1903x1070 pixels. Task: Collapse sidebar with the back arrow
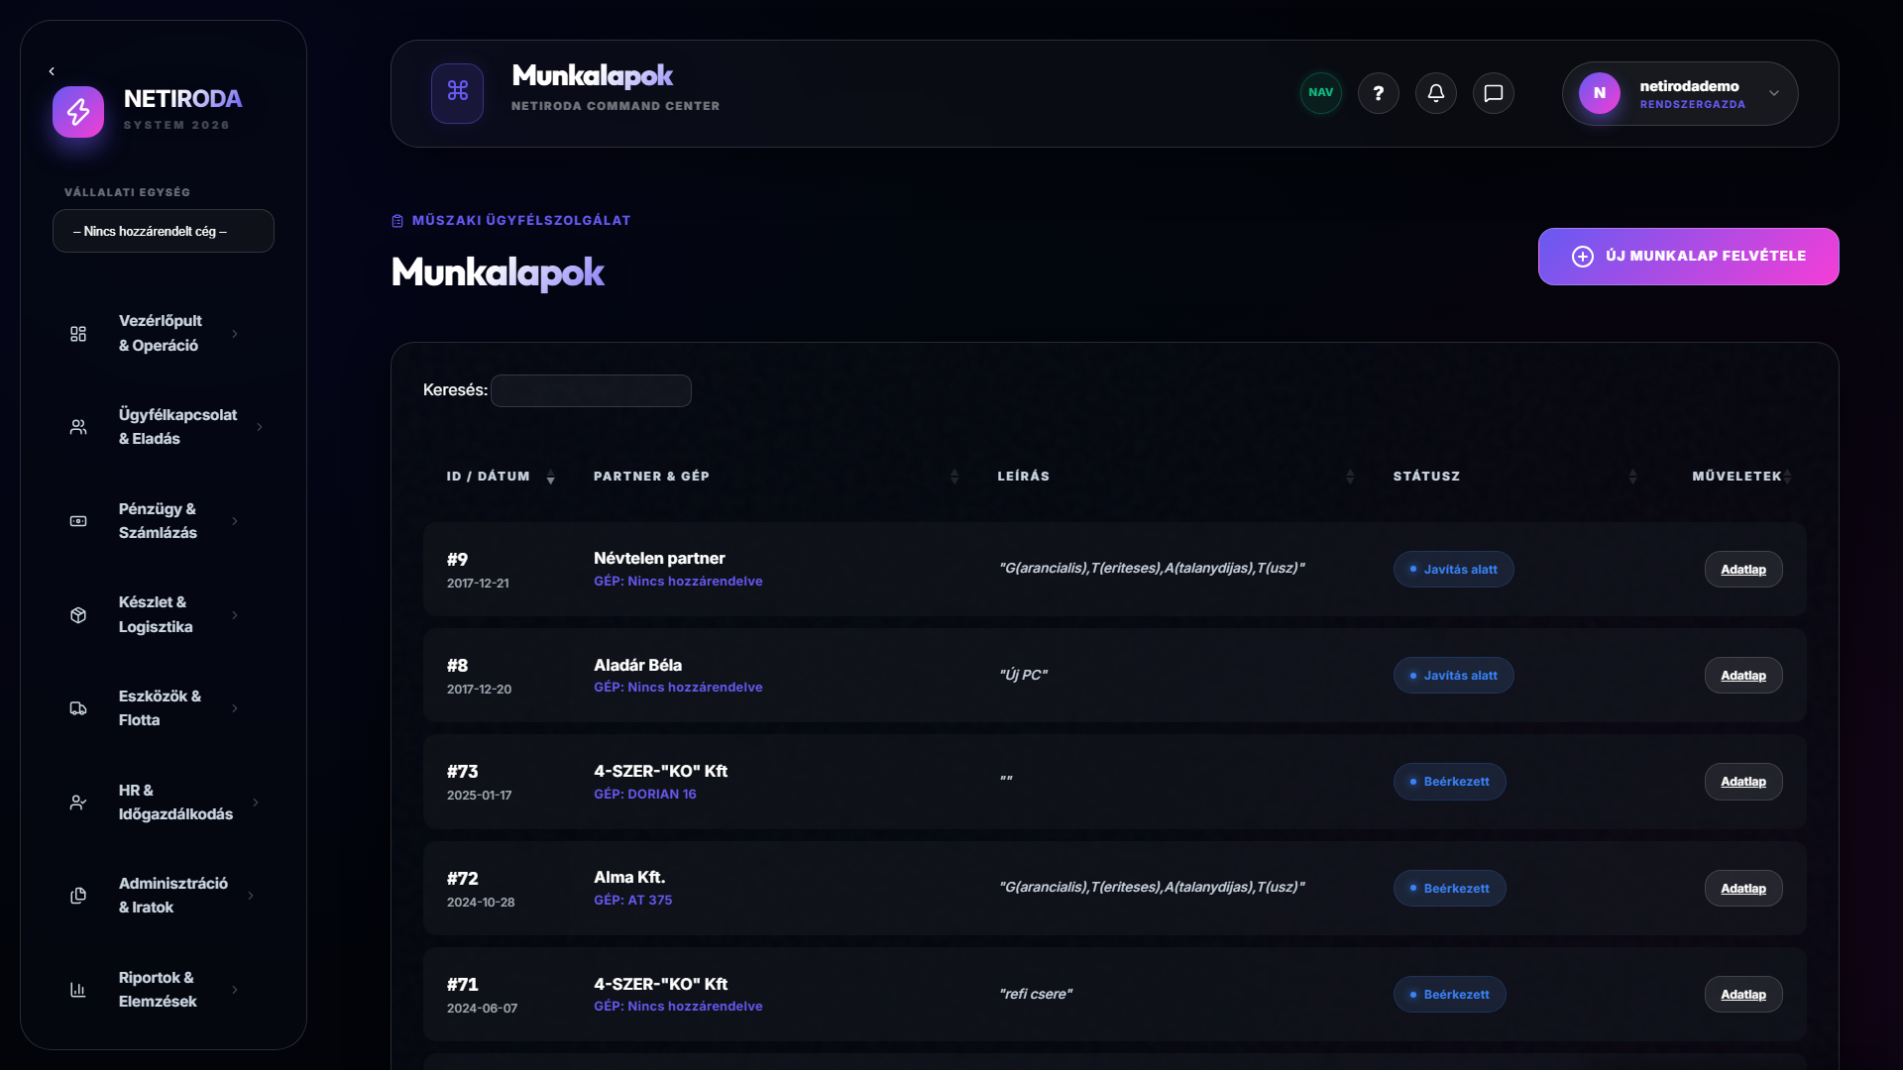pos(52,71)
